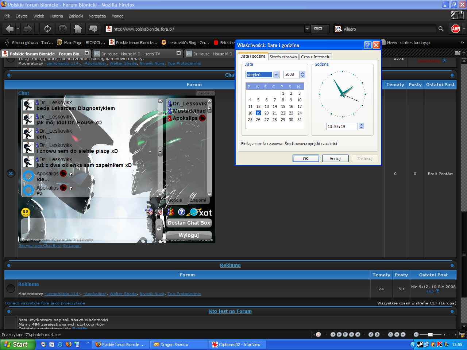Click the xat help question mark icon
This screenshot has width=467, height=350.
click(x=181, y=212)
